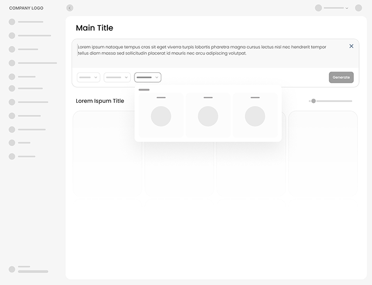Collapse the sidebar using the back chevron button
Viewport: 372px width, 285px height.
click(70, 8)
